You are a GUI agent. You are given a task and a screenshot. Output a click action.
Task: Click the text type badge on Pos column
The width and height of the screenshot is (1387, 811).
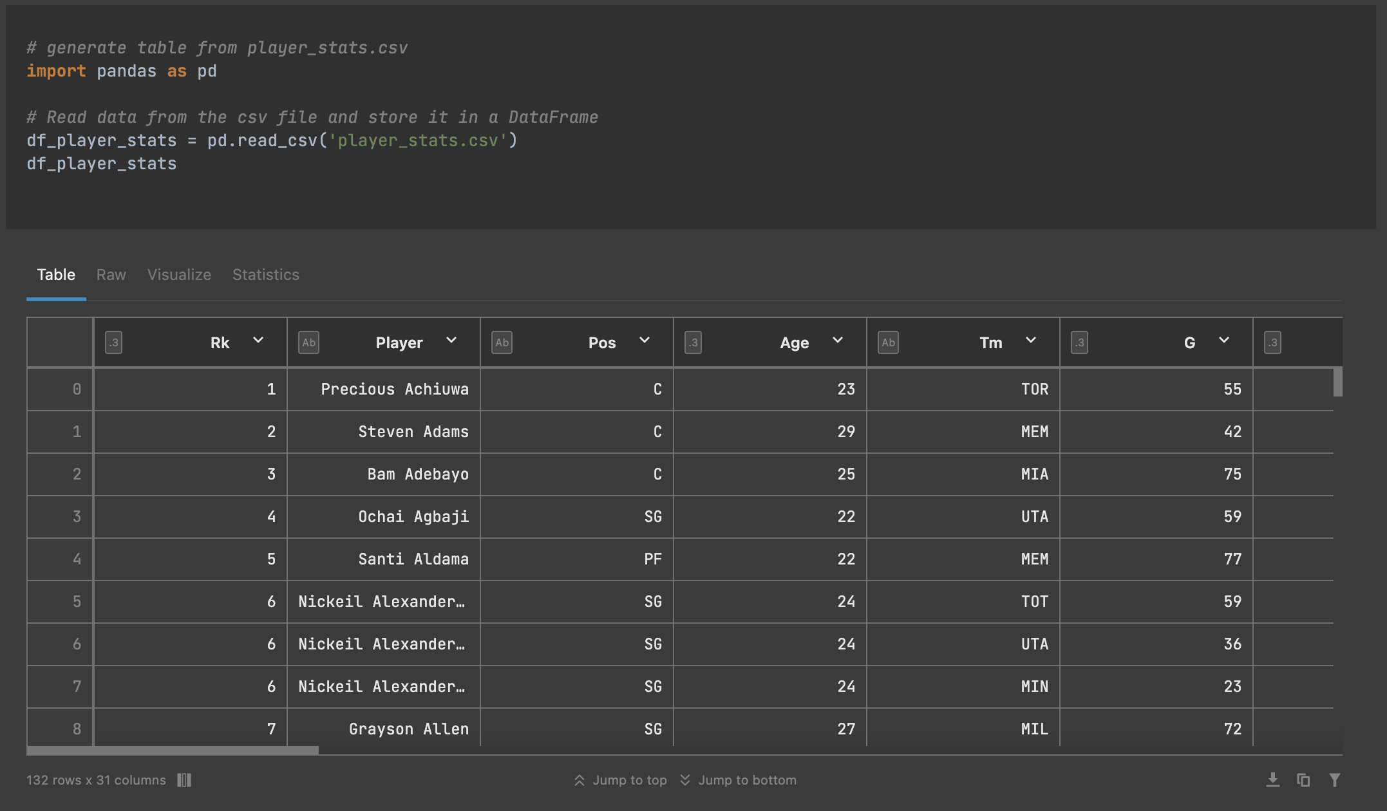[x=502, y=342]
